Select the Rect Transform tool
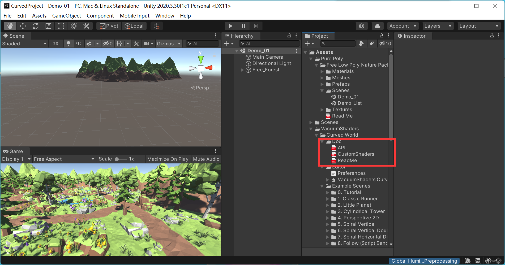505x265 pixels. tap(61, 26)
